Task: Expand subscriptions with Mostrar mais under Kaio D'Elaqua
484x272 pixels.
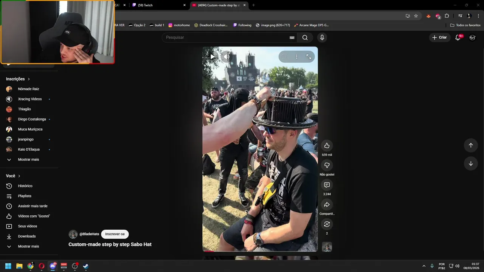Action: (29, 159)
